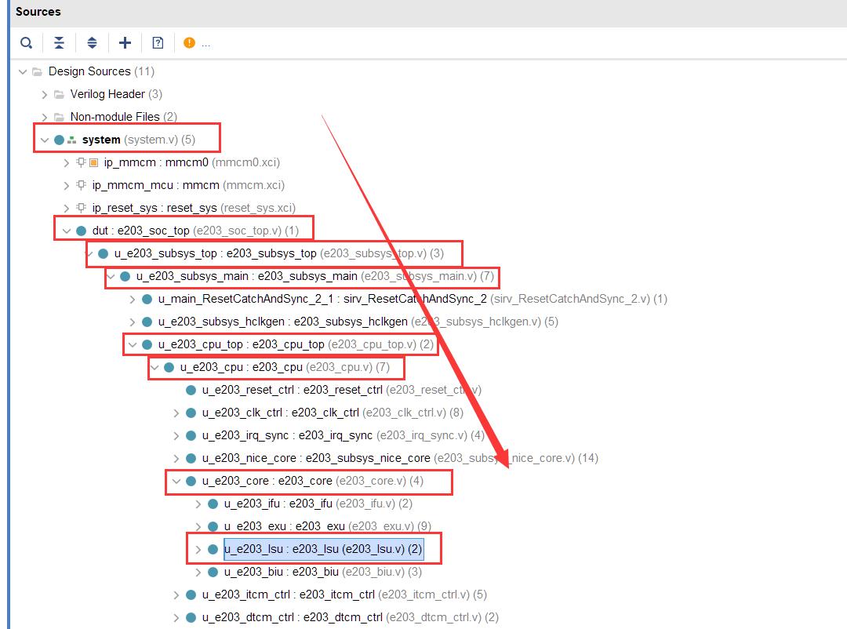The height and width of the screenshot is (629, 847).
Task: Collapse the Design Sources folder
Action: pyautogui.click(x=22, y=72)
